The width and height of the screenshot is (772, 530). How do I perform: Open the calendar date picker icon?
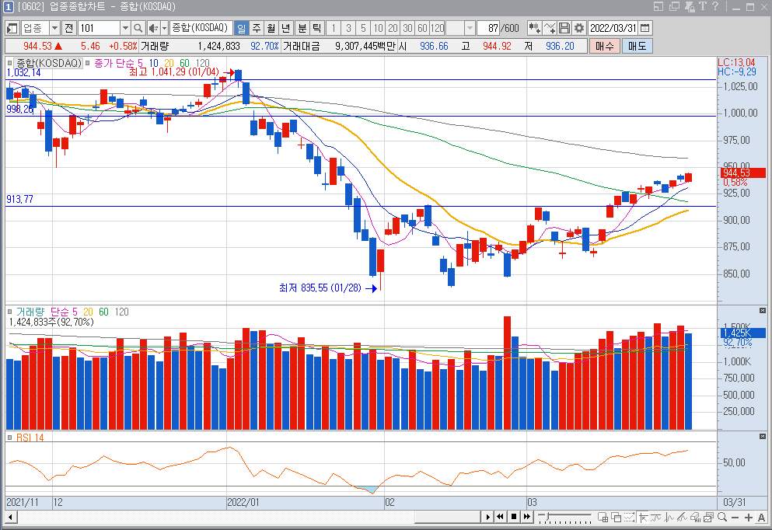644,28
